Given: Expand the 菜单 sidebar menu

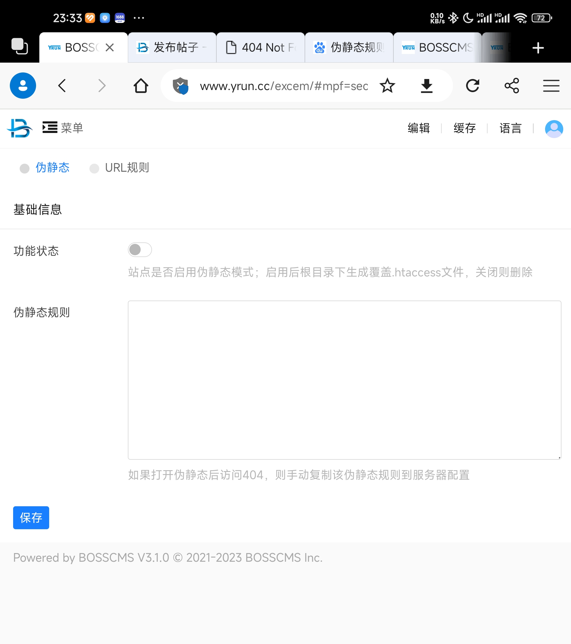Looking at the screenshot, I should (63, 128).
